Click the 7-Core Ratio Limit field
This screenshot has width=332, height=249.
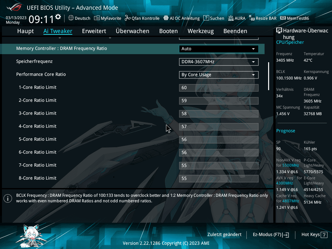click(219, 165)
